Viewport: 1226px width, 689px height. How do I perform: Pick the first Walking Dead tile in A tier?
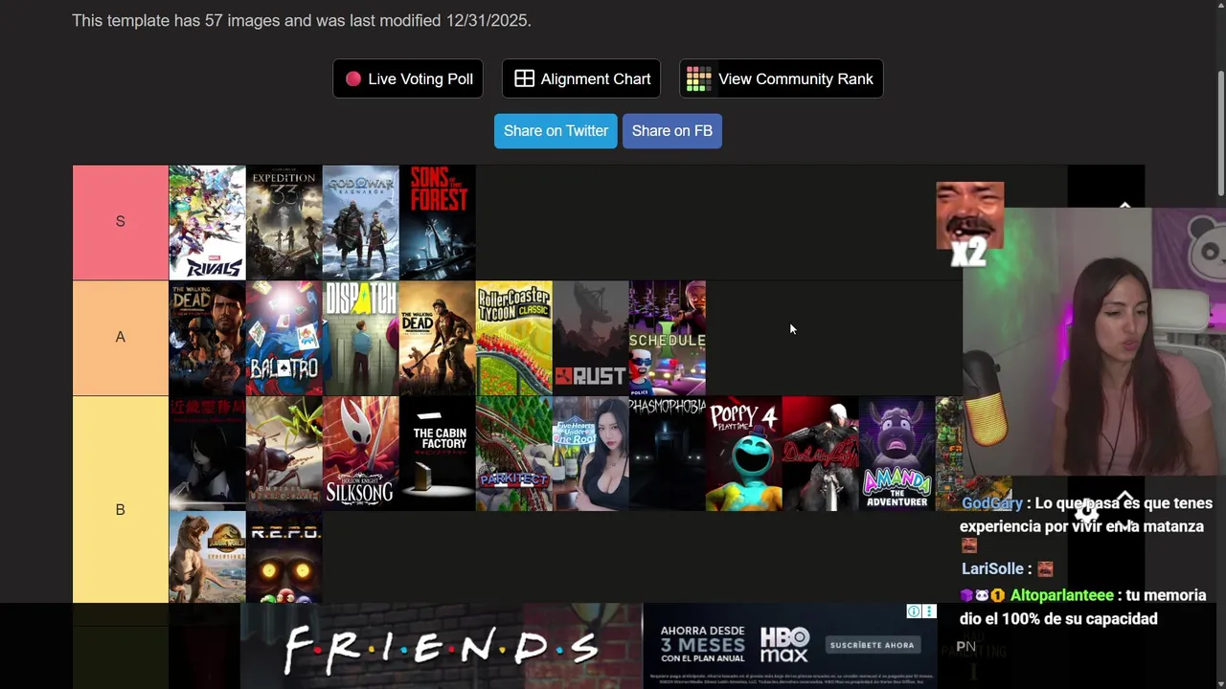point(208,338)
